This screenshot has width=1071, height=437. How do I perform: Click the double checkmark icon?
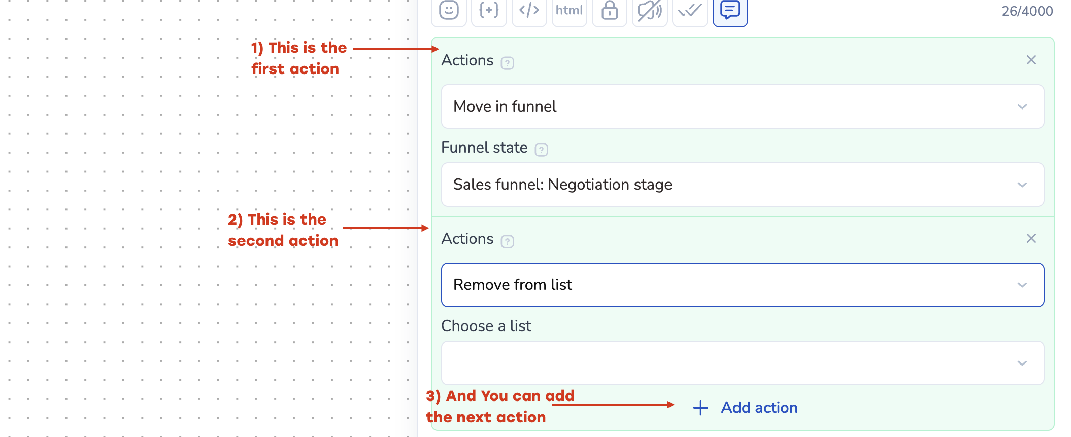pos(690,10)
